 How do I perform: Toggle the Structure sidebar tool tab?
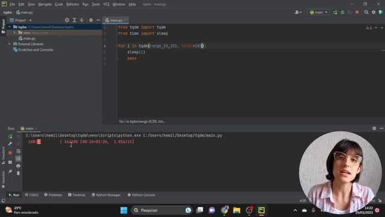pos(3,156)
